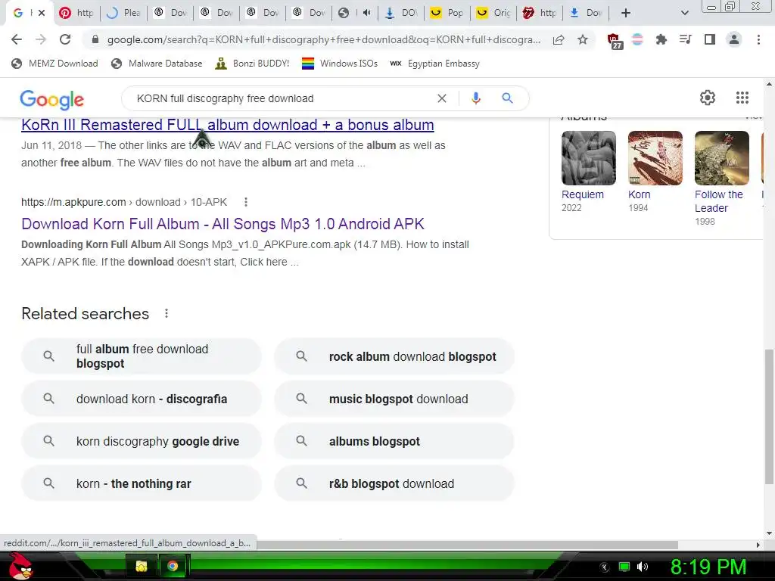Switch to the 'Pop' tab
Screen dimensions: 775x581
[x=447, y=13]
